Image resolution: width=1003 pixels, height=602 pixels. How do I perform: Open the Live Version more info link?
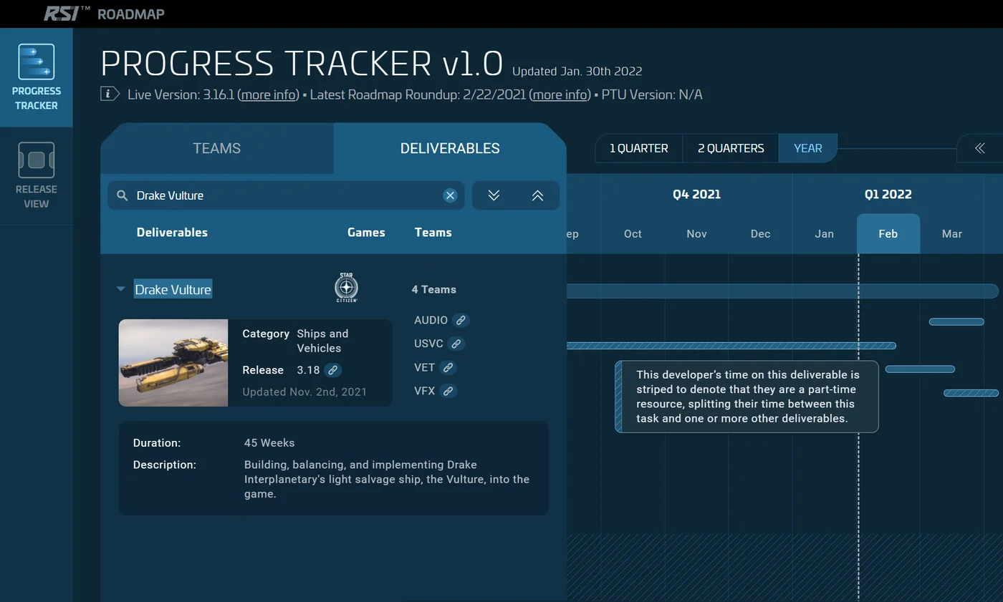pos(267,94)
